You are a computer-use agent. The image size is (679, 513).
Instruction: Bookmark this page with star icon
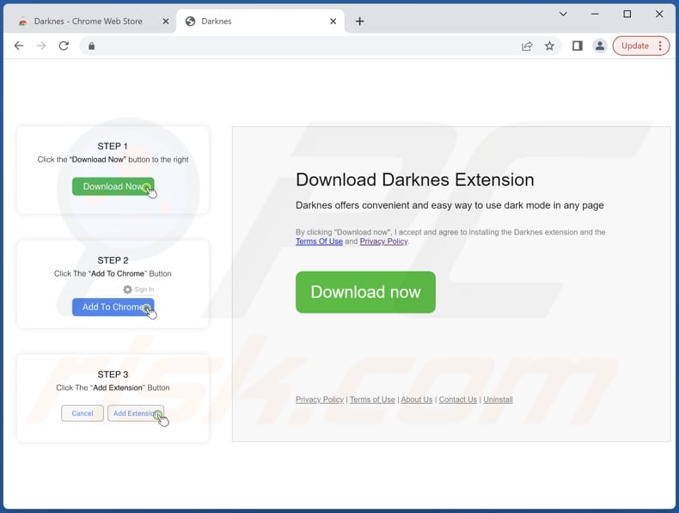click(549, 46)
